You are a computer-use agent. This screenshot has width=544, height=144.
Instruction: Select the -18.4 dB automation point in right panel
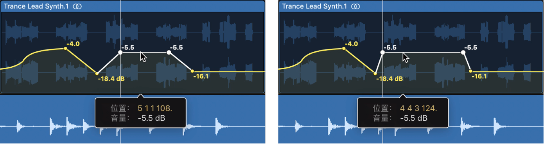pos(375,74)
